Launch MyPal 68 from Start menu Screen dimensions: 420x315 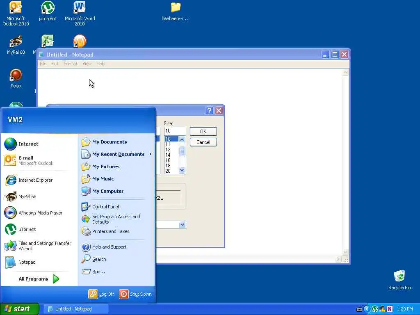[x=39, y=196]
